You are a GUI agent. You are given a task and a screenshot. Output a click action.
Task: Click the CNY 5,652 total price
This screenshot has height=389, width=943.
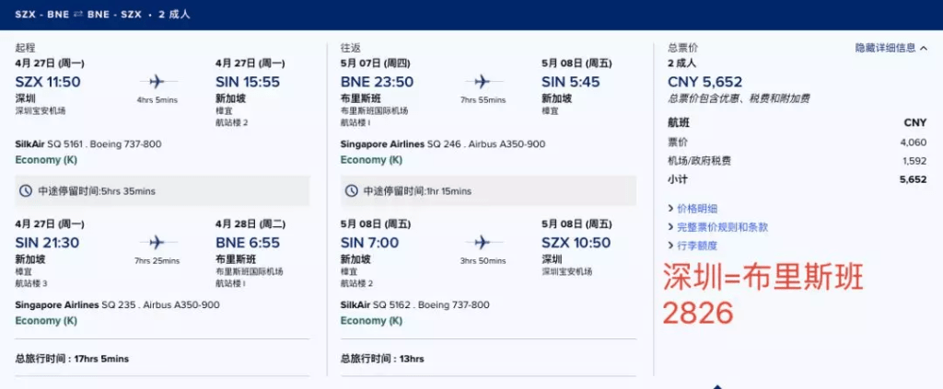tap(704, 82)
